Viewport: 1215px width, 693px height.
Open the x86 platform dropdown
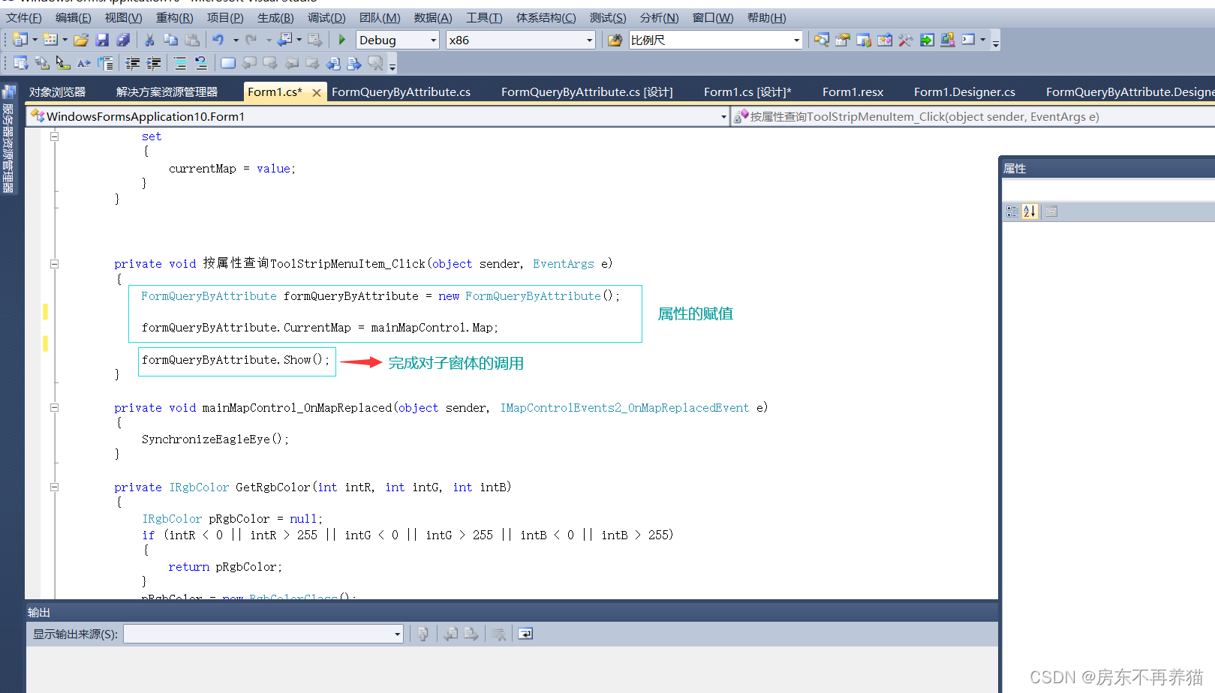point(589,40)
